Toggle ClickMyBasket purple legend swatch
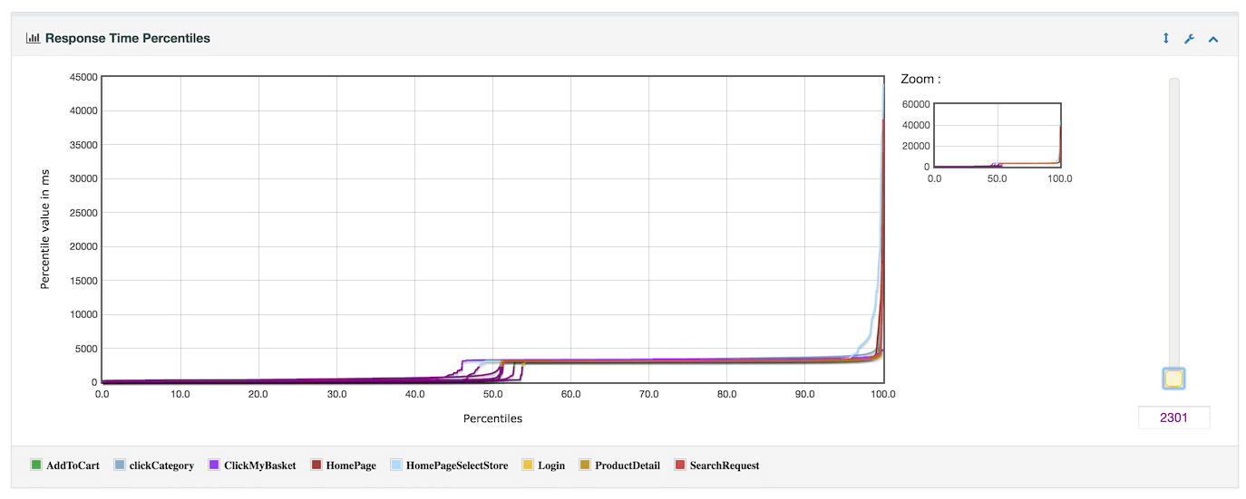Viewport: 1246px width, 499px height. pyautogui.click(x=215, y=465)
